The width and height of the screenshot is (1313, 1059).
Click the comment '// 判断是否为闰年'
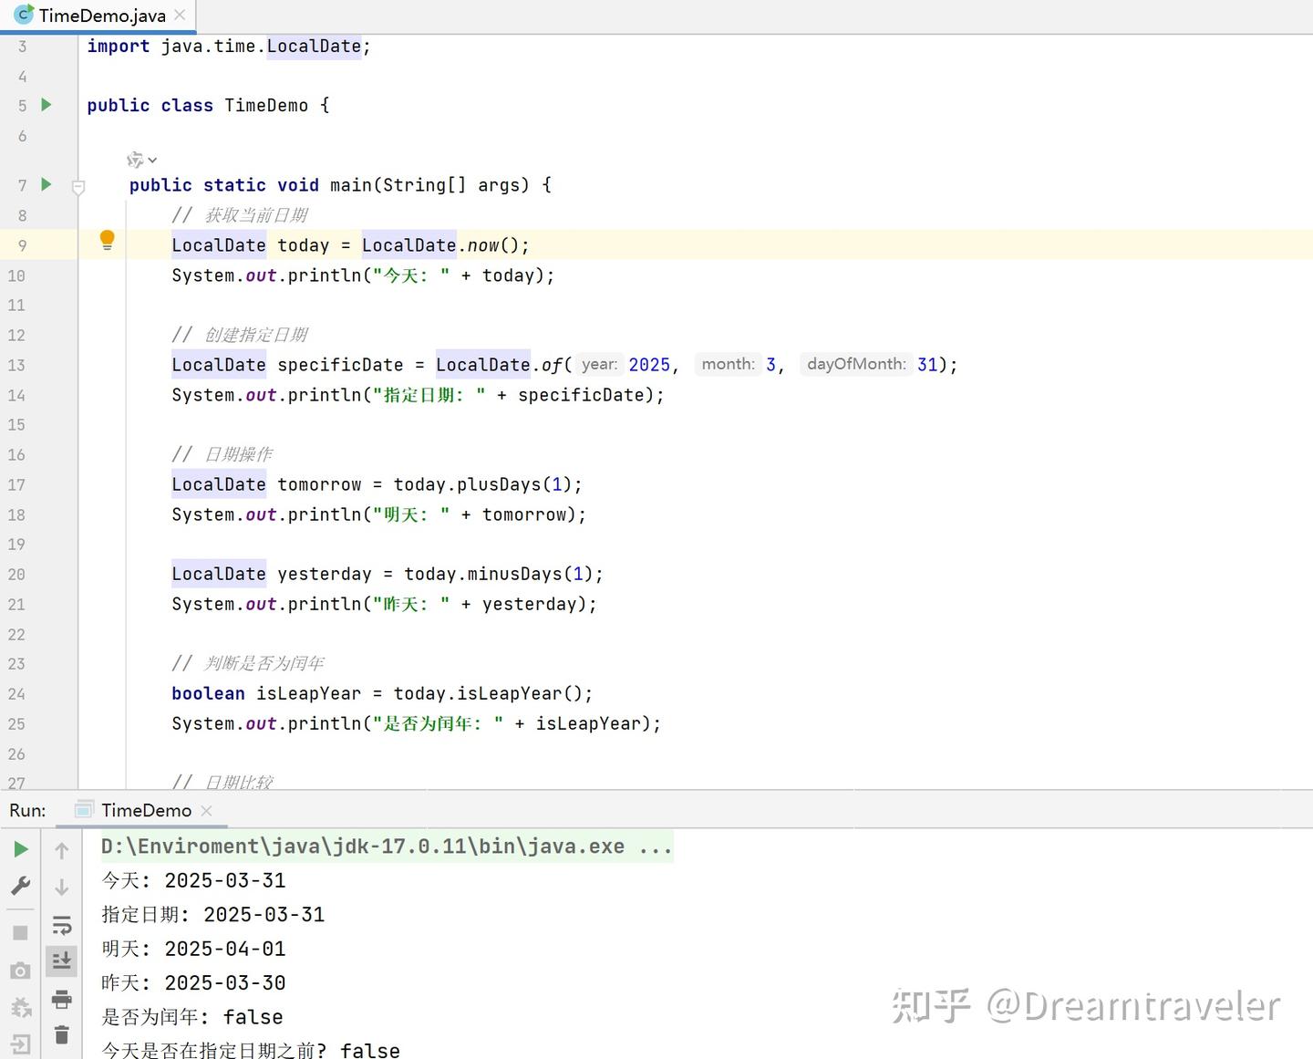[248, 663]
